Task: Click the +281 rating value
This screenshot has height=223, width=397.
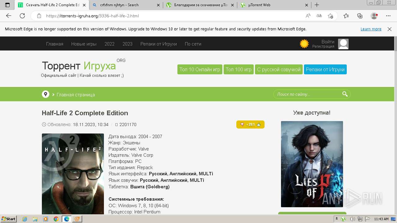Action: [x=251, y=125]
